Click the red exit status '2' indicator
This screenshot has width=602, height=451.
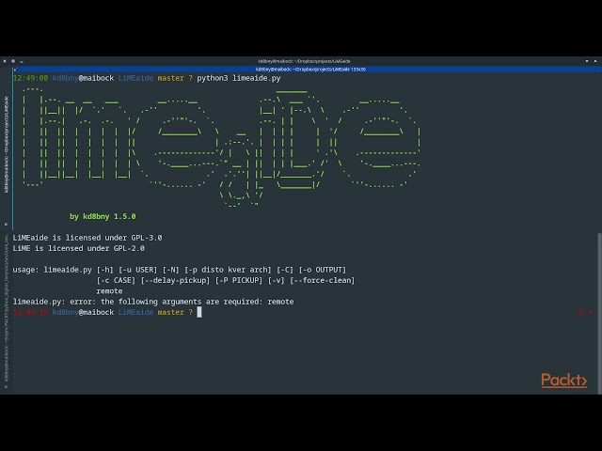[581, 312]
